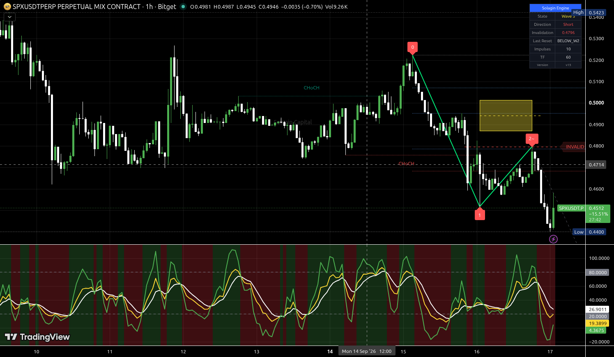
Task: Collapse the chart legend with the chevron button
Action: point(9,17)
